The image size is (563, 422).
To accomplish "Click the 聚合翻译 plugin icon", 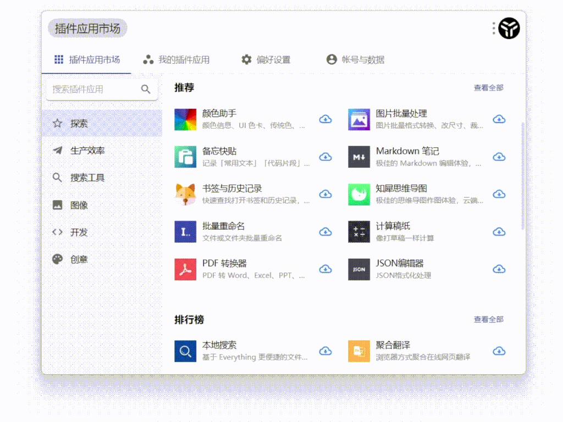I will pyautogui.click(x=358, y=351).
